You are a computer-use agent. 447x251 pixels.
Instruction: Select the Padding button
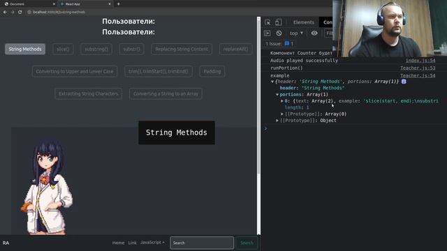coord(212,71)
